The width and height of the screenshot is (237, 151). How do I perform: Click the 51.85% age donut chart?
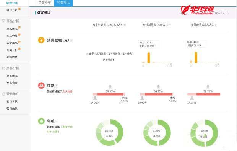157,133
